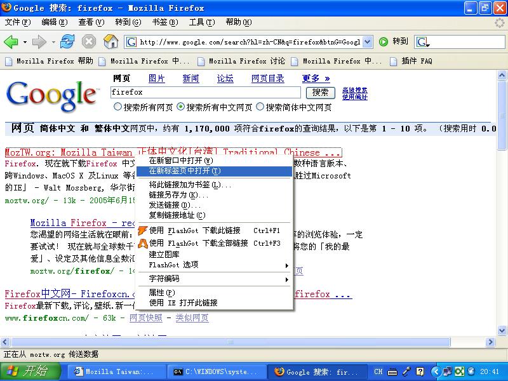This screenshot has width=508, height=381.
Task: Reload the page with the refresh icon
Action: (x=67, y=42)
